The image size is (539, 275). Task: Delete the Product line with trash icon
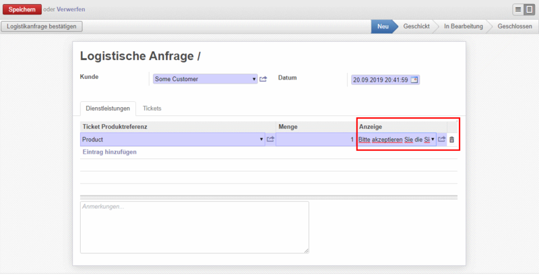[x=452, y=140]
